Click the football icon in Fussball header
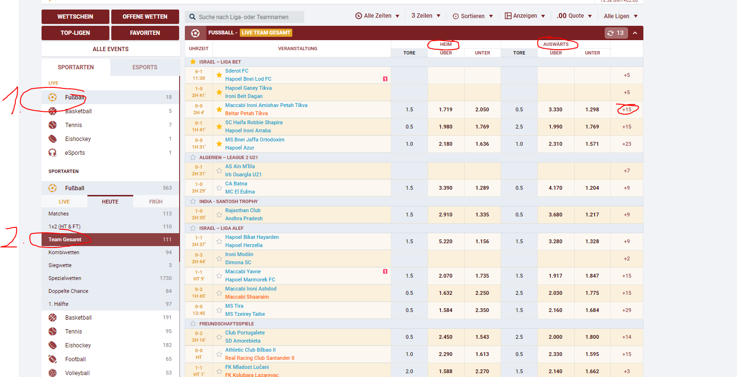The height and width of the screenshot is (377, 737). (x=195, y=33)
